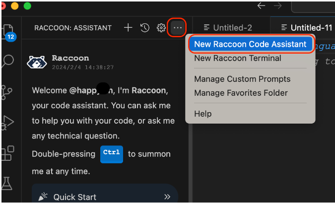Choose New Raccoon Code Assistant

click(250, 44)
